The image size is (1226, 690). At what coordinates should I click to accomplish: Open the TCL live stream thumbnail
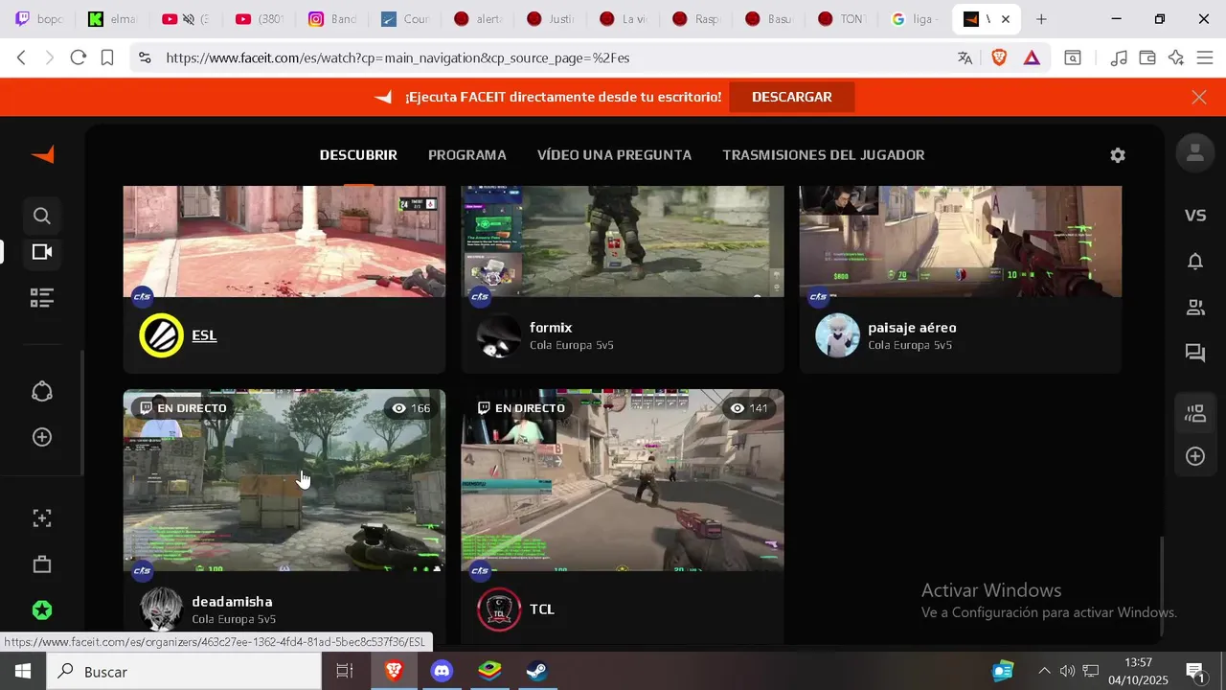pyautogui.click(x=623, y=480)
